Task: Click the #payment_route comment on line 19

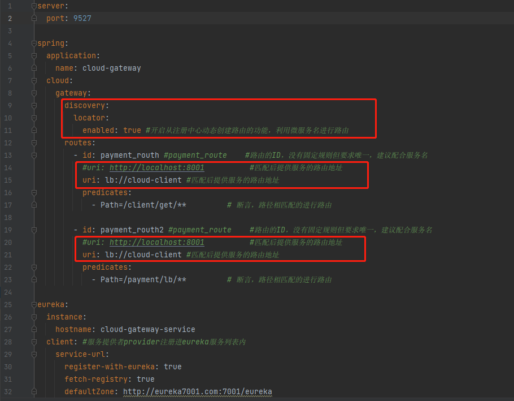Action: click(199, 230)
